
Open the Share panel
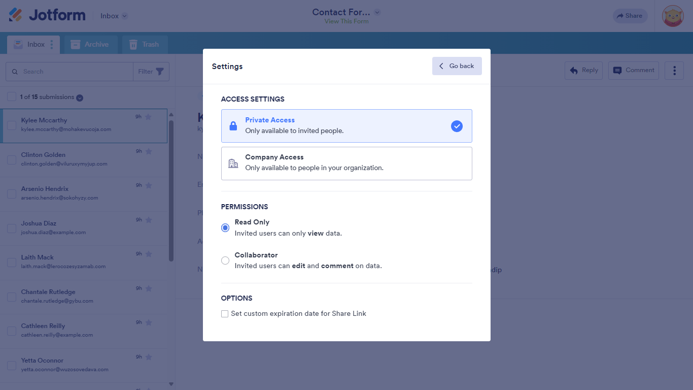(x=630, y=16)
